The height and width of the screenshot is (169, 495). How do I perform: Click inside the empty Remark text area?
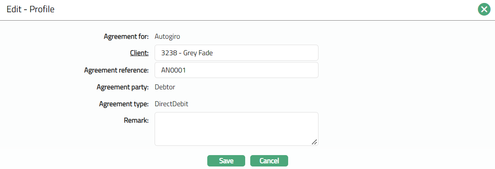(236, 129)
